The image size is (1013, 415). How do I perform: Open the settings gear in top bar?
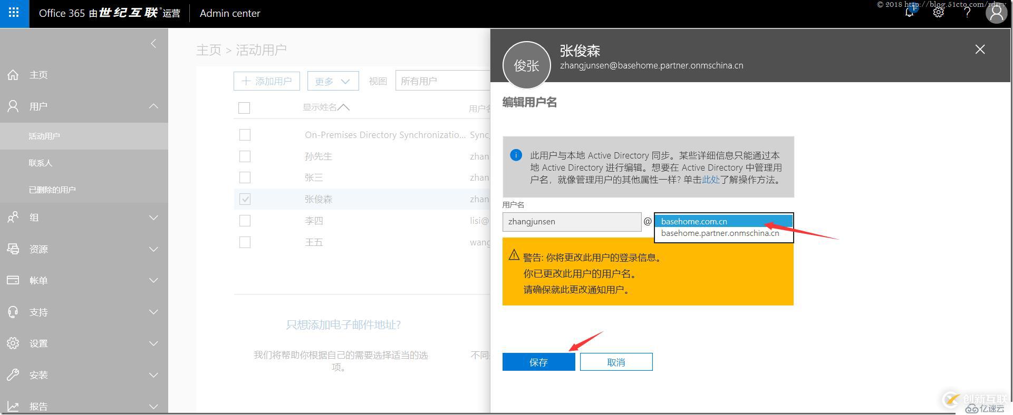[x=938, y=13]
